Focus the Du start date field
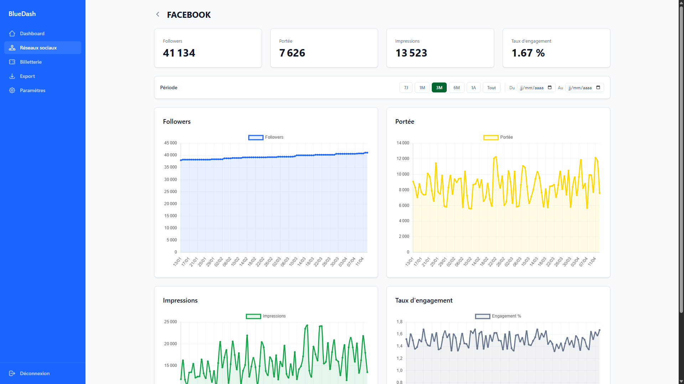 [x=536, y=87]
